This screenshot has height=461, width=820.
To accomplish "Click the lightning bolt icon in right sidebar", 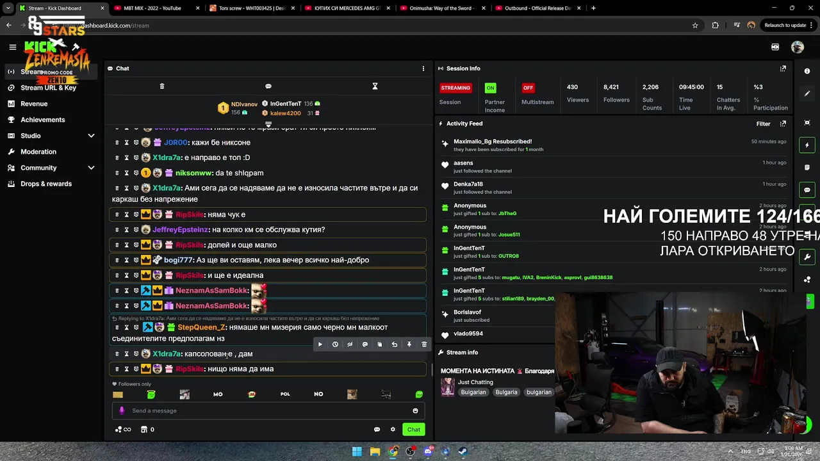I will pos(807,145).
